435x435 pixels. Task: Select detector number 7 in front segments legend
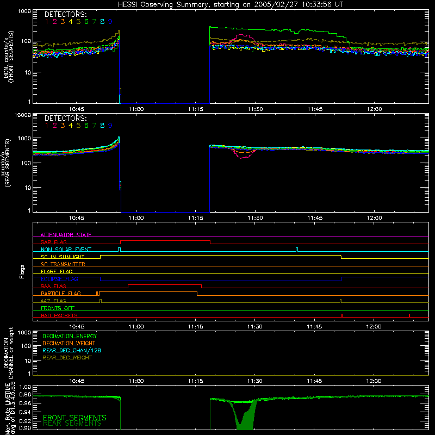point(94,22)
